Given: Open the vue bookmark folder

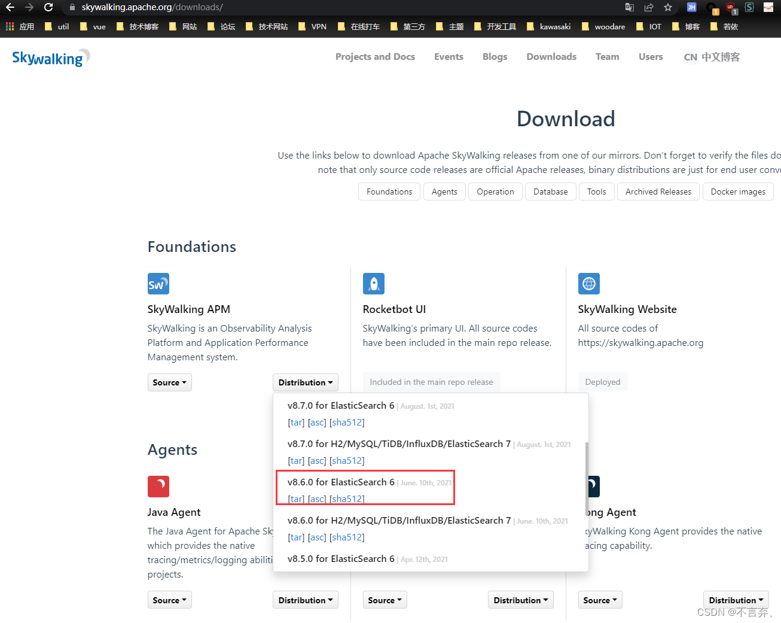Looking at the screenshot, I should [93, 26].
